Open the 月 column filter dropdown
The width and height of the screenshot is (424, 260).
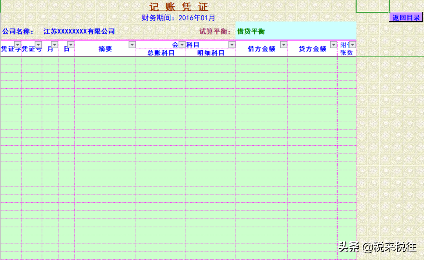coord(53,44)
